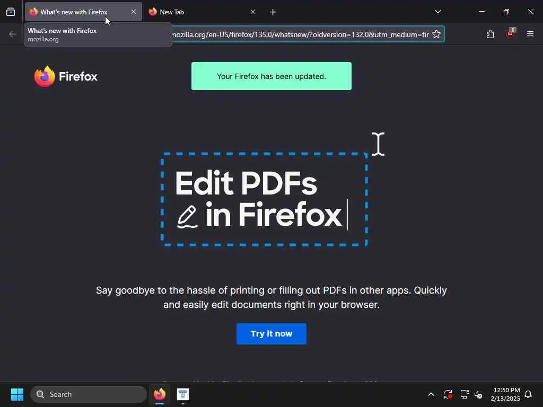Click the URL address bar

300,34
